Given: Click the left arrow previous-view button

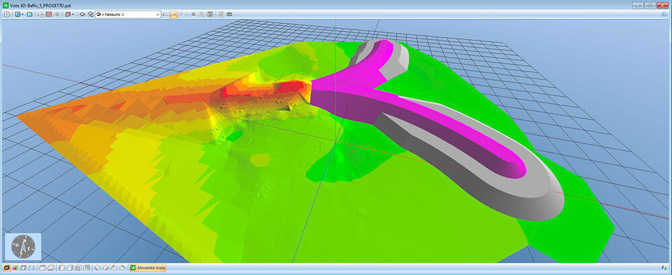Looking at the screenshot, I should [x=165, y=13].
